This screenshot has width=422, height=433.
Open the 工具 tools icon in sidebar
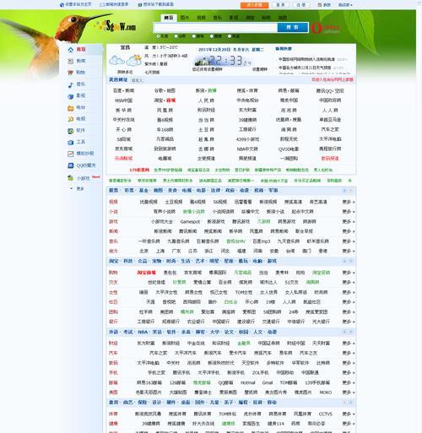(71, 142)
